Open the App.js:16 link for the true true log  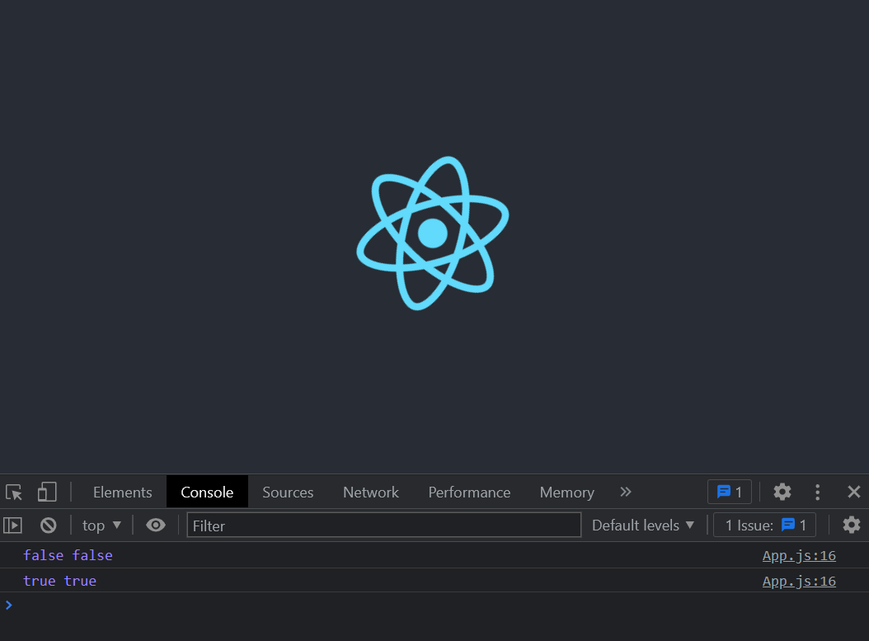(799, 581)
